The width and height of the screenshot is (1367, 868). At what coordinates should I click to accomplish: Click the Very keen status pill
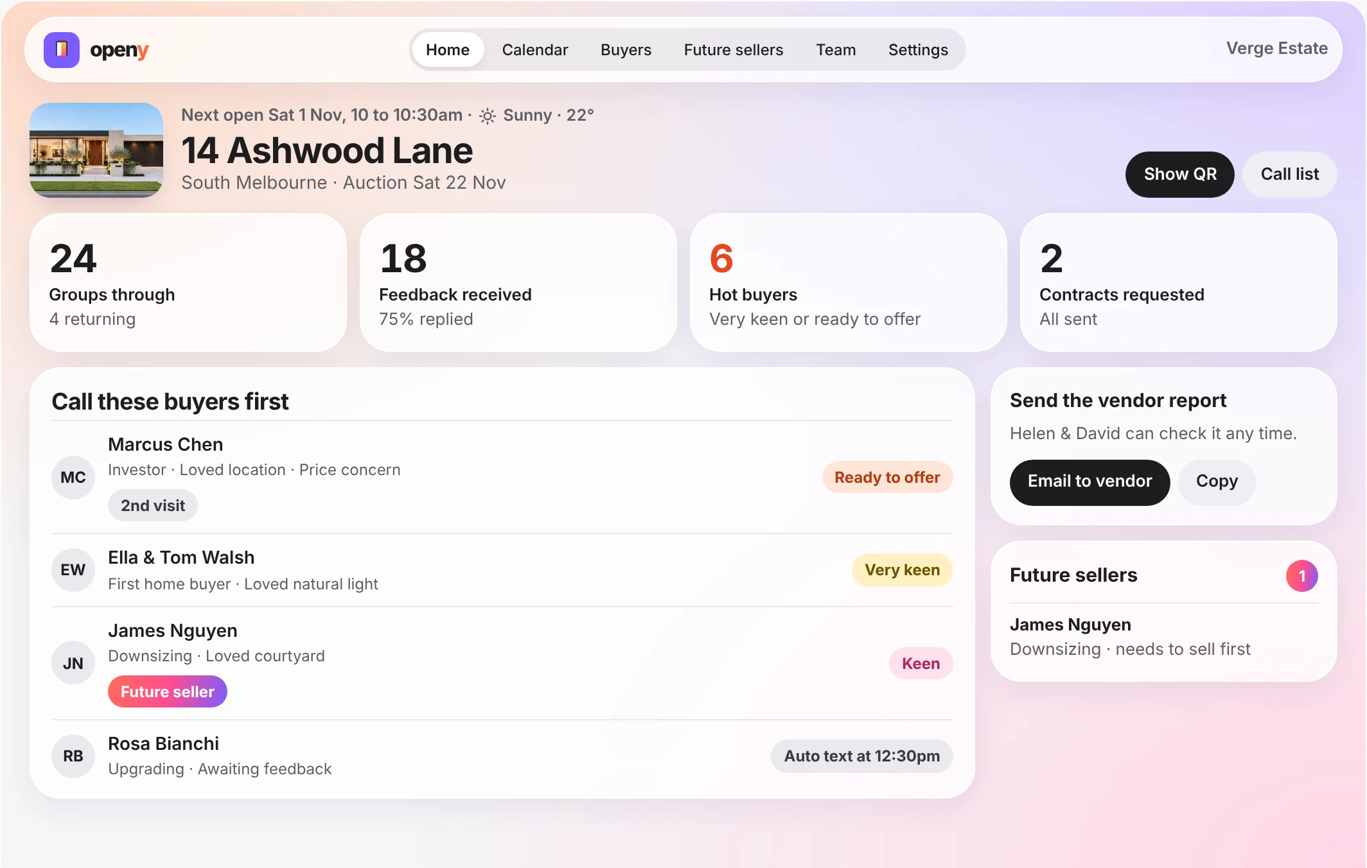point(902,569)
